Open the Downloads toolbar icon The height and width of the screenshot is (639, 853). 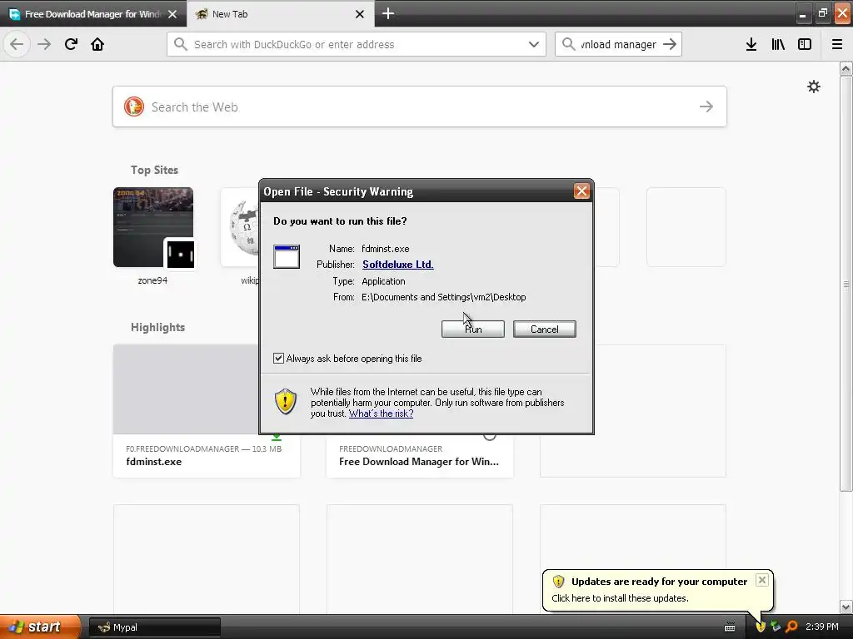point(751,44)
